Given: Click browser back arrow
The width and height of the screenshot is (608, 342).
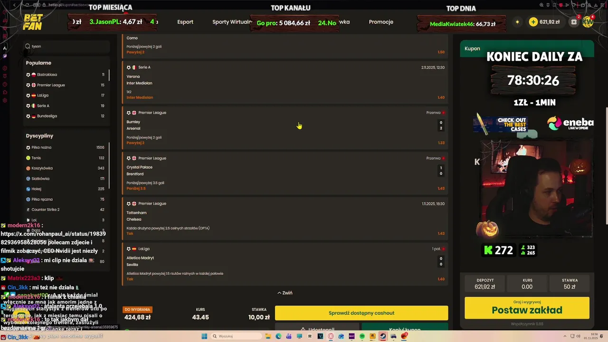Looking at the screenshot, I should [x=15, y=5].
